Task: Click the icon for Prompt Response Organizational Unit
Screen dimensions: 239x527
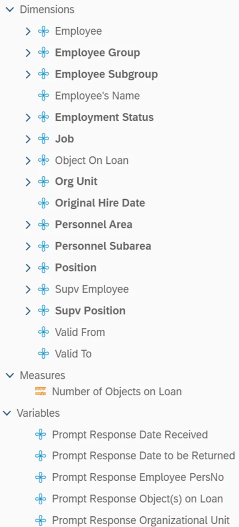Action: (x=40, y=520)
